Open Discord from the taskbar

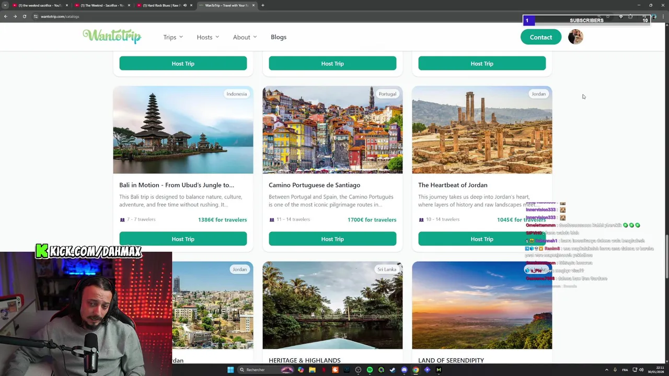404,370
